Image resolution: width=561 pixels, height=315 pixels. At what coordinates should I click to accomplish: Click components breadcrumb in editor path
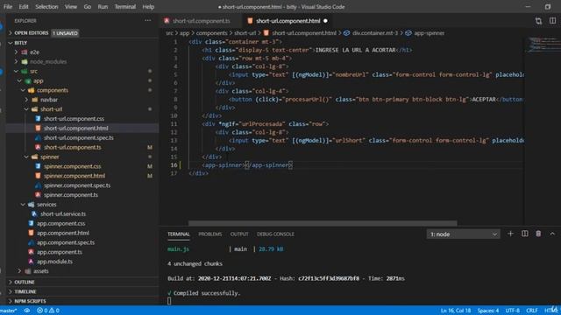(x=211, y=33)
